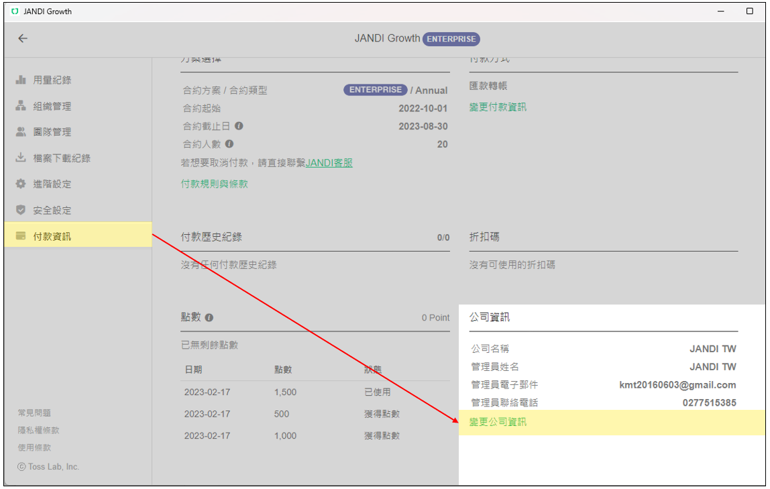Viewport: 770px width, 489px height.
Task: Click 500 points row's 獲得點數 status
Action: pos(382,414)
